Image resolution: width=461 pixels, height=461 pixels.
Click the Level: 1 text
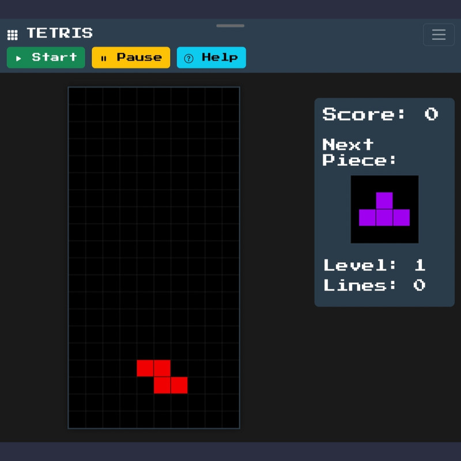pos(375,265)
